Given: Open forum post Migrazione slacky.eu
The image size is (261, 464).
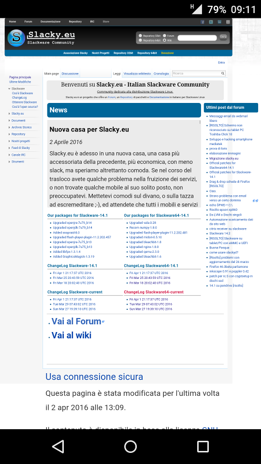Looking at the screenshot, I should [224, 159].
